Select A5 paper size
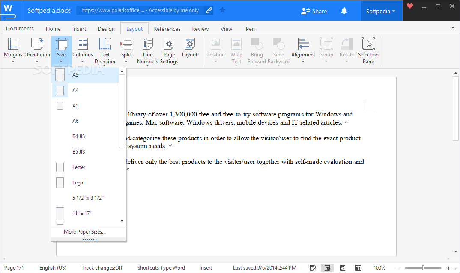This screenshot has width=460, height=273. coord(86,106)
